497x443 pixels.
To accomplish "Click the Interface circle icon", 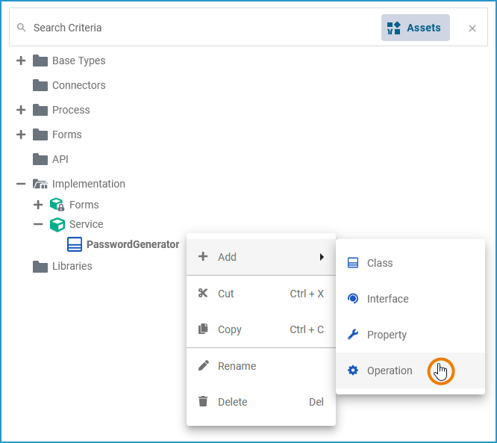I will point(353,299).
